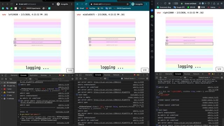Open DWXR Experiments bookmark in left browser
224x126 pixels.
[x=32, y=8]
